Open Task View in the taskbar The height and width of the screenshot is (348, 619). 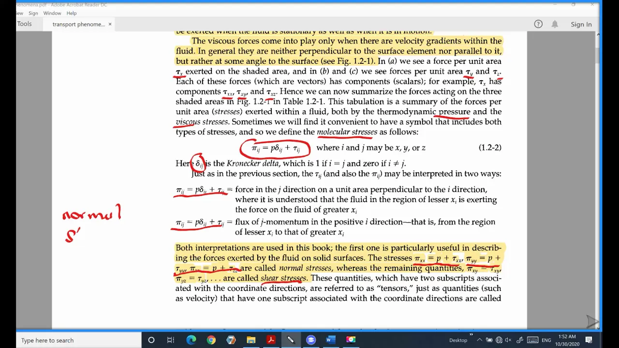[x=171, y=340]
